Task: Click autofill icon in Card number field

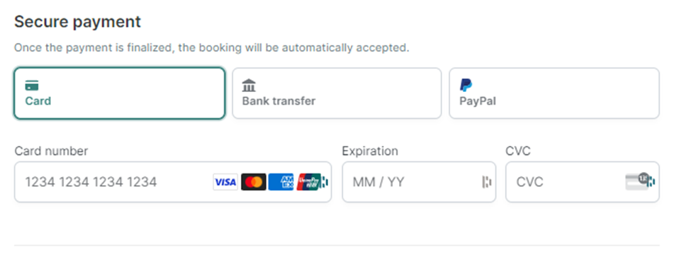Action: point(325,182)
